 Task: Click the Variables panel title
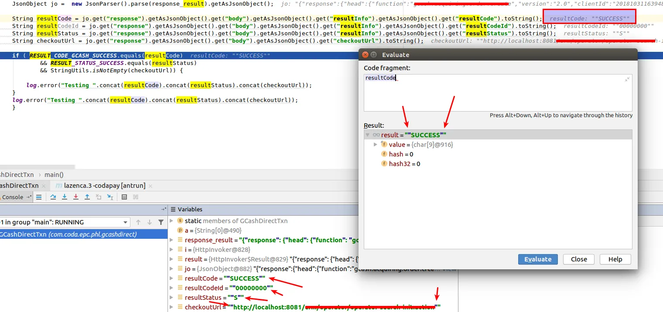pos(190,209)
